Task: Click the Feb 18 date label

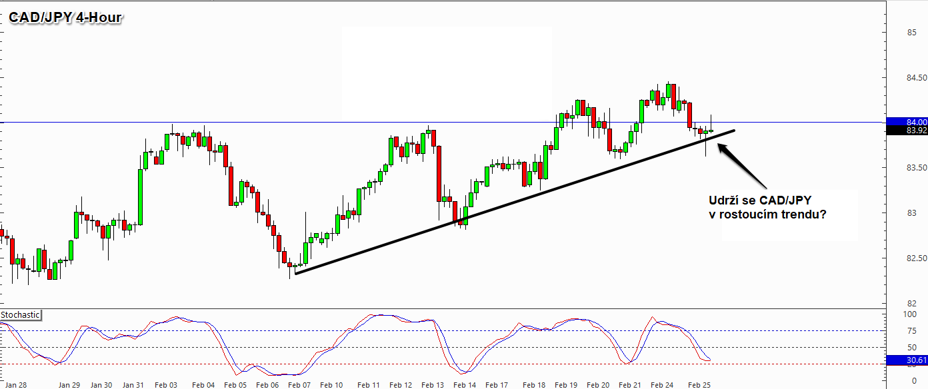Action: (534, 385)
